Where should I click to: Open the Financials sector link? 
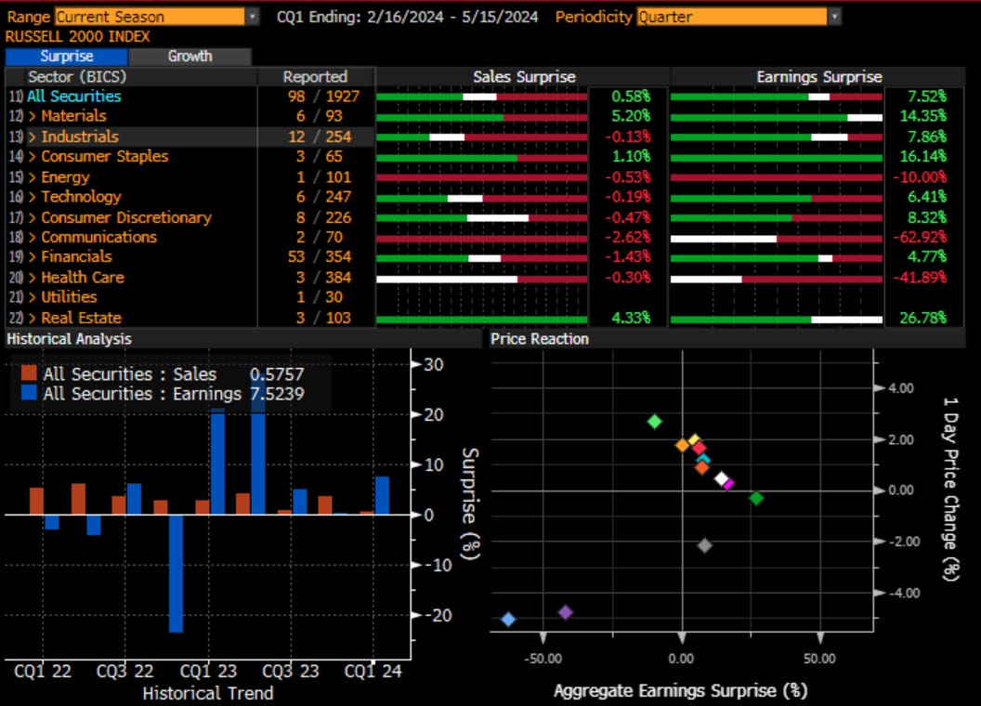coord(76,256)
